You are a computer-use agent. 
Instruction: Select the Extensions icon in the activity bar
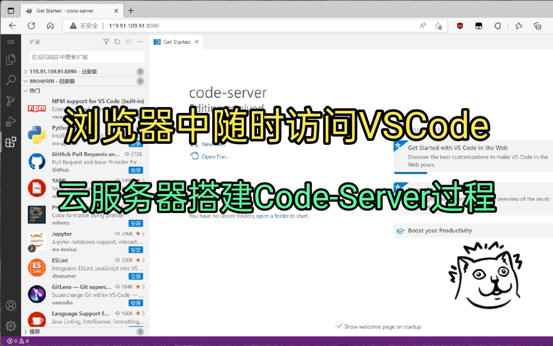click(x=11, y=142)
